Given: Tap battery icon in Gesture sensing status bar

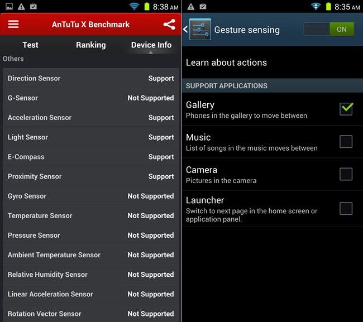Looking at the screenshot, I should [x=328, y=6].
